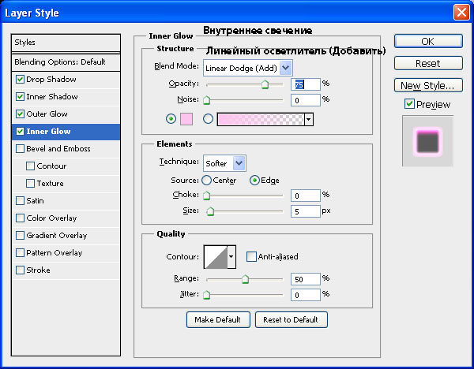Enable the Color Overlay checkbox

point(20,218)
